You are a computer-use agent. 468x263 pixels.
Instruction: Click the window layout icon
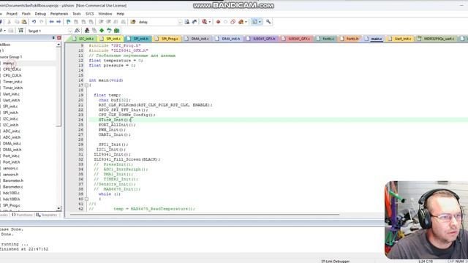[x=254, y=22]
